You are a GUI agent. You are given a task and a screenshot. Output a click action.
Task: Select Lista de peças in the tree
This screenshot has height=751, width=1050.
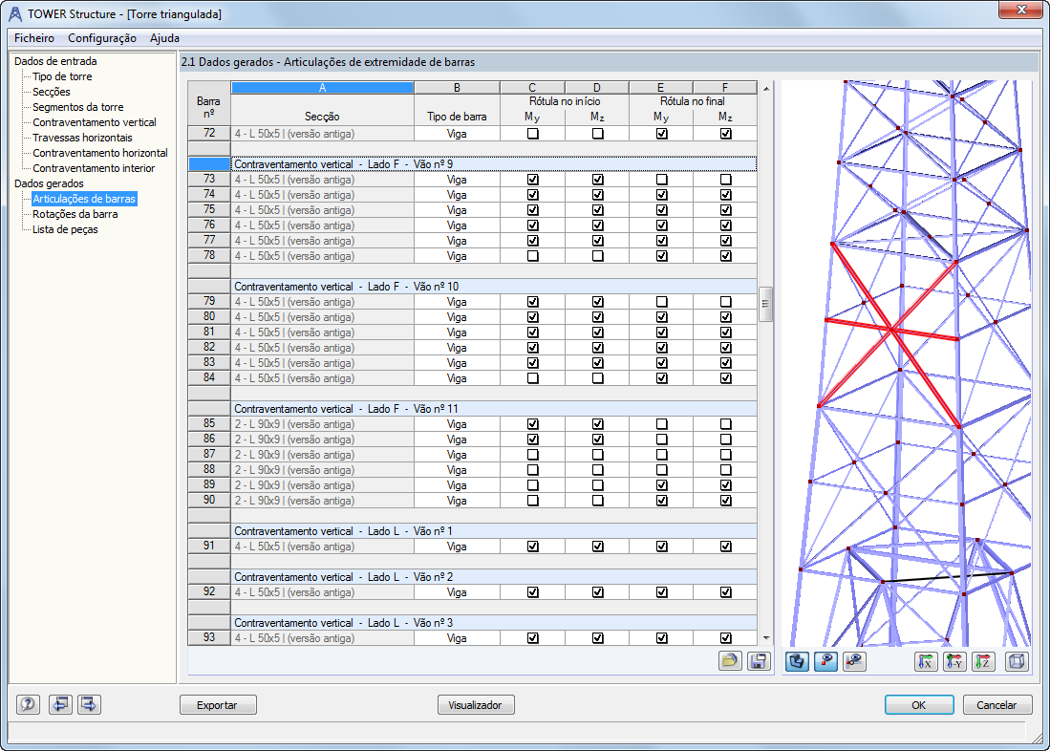tap(65, 229)
